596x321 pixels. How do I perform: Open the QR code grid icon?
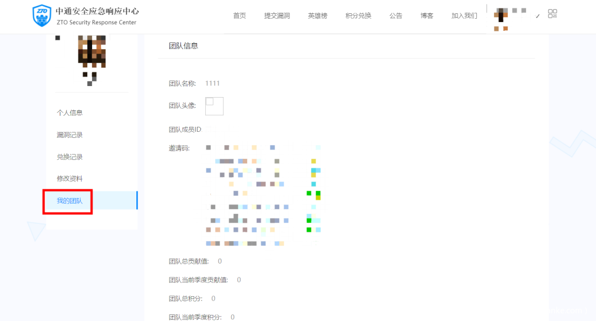point(552,14)
